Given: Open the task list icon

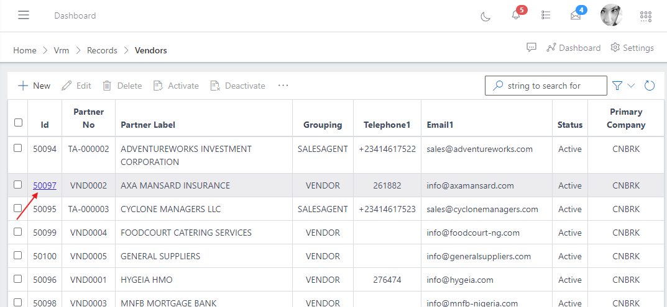Looking at the screenshot, I should pyautogui.click(x=546, y=16).
